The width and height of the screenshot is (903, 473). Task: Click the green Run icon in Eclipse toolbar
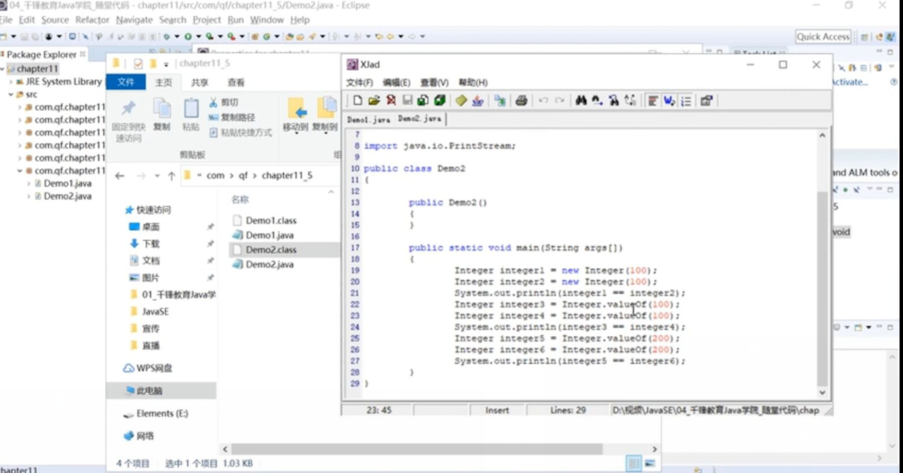pyautogui.click(x=188, y=37)
